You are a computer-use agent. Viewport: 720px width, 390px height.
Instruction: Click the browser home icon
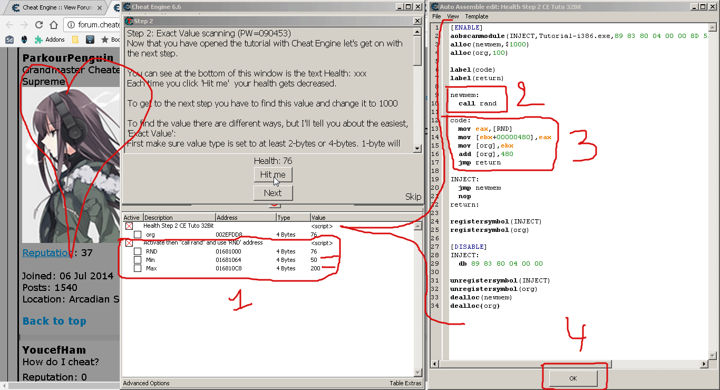53,25
